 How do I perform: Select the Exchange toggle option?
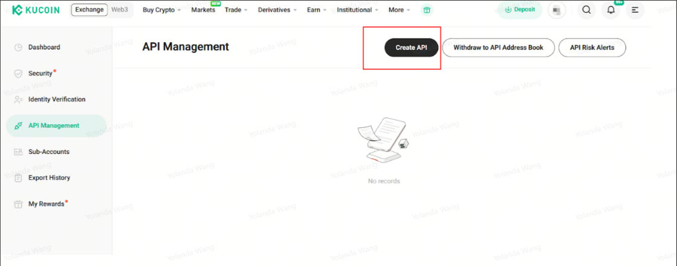pyautogui.click(x=89, y=10)
